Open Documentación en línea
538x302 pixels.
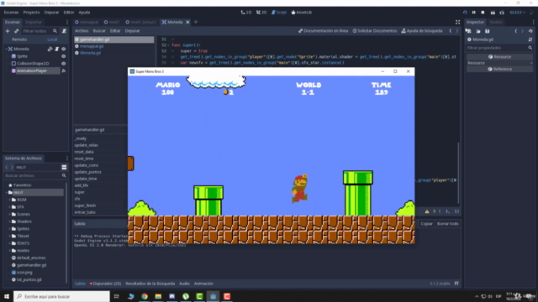pyautogui.click(x=323, y=31)
